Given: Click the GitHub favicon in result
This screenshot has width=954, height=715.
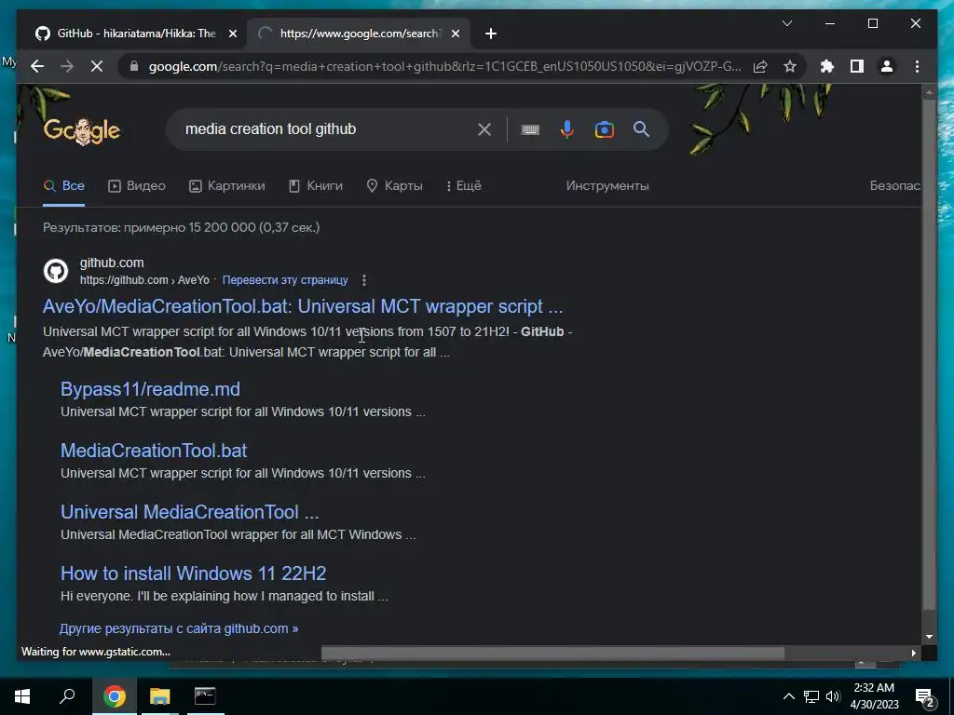Looking at the screenshot, I should click(x=56, y=271).
